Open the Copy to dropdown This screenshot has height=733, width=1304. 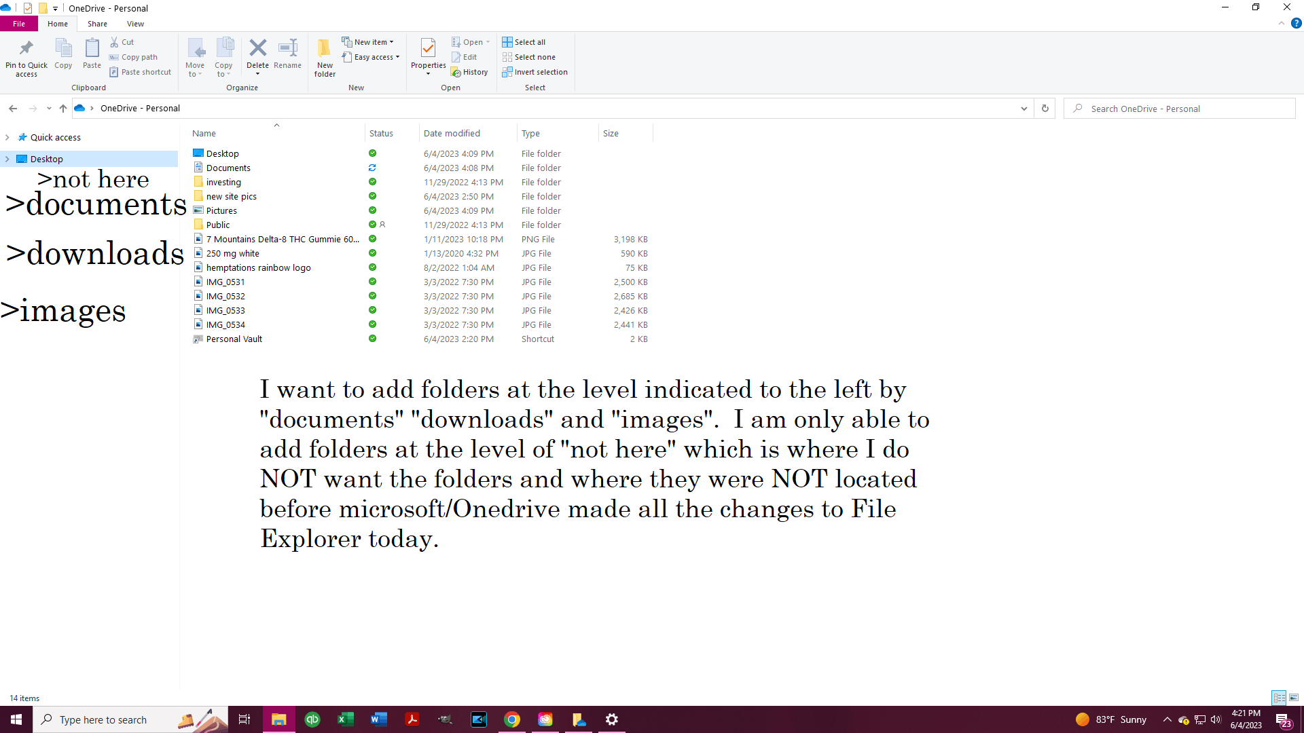(223, 58)
